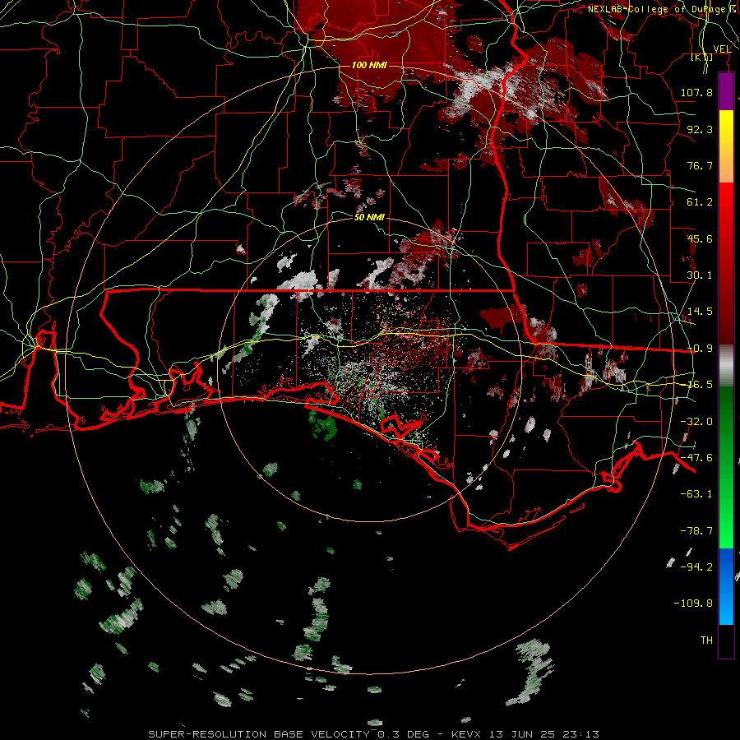Click the -0.9 velocity scale value
Screen dimensions: 740x740
pos(700,349)
